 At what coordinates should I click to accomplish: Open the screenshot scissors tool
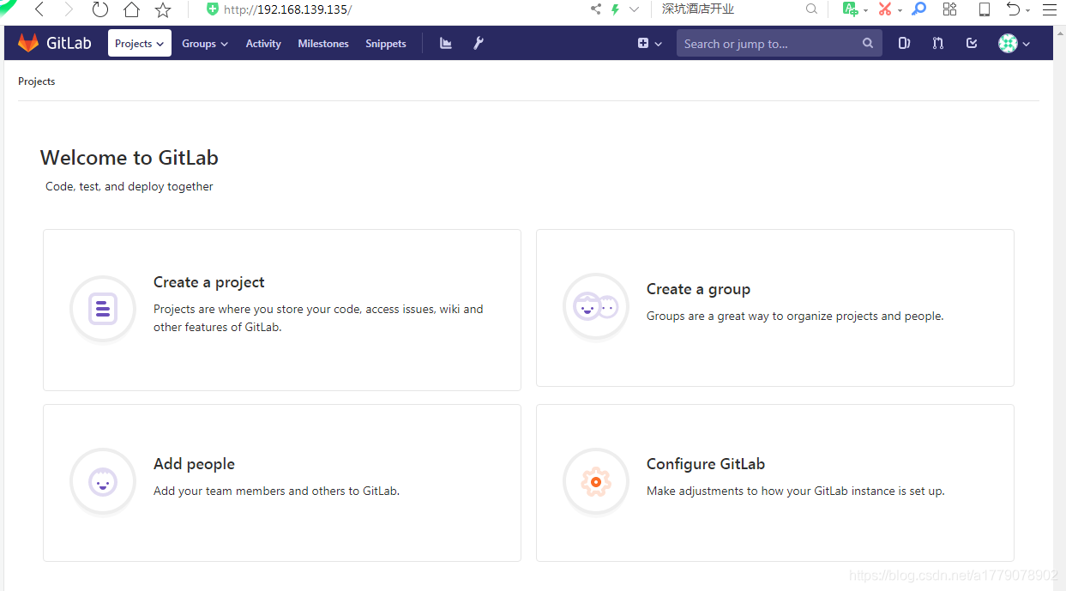(884, 9)
